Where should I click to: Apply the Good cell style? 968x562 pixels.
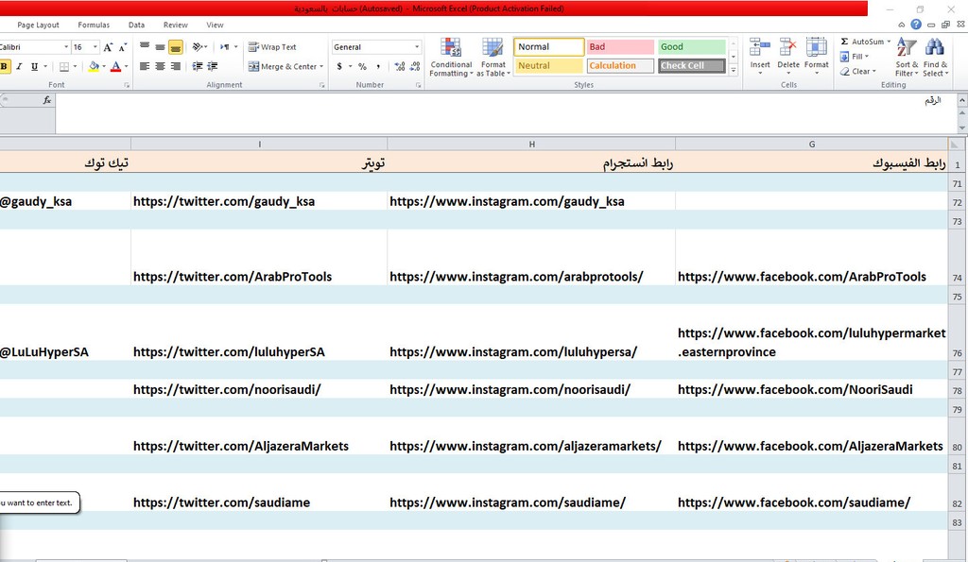(x=691, y=47)
